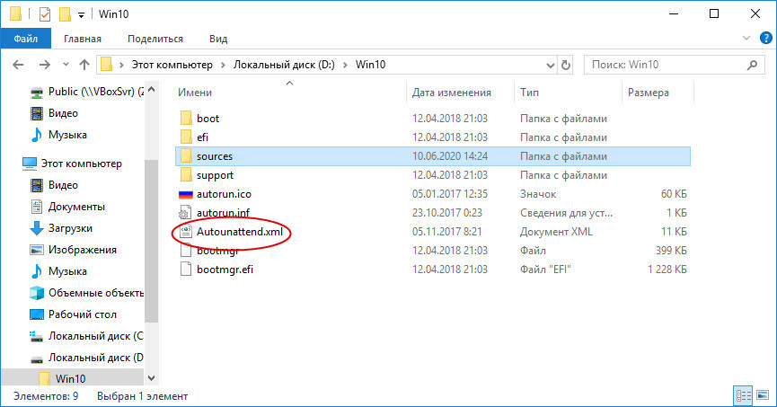Open Загрузки in navigation pane

point(61,228)
